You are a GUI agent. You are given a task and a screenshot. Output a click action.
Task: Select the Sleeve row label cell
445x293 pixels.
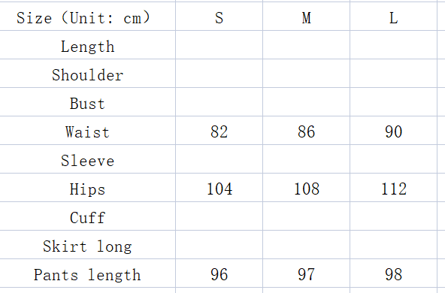88,159
